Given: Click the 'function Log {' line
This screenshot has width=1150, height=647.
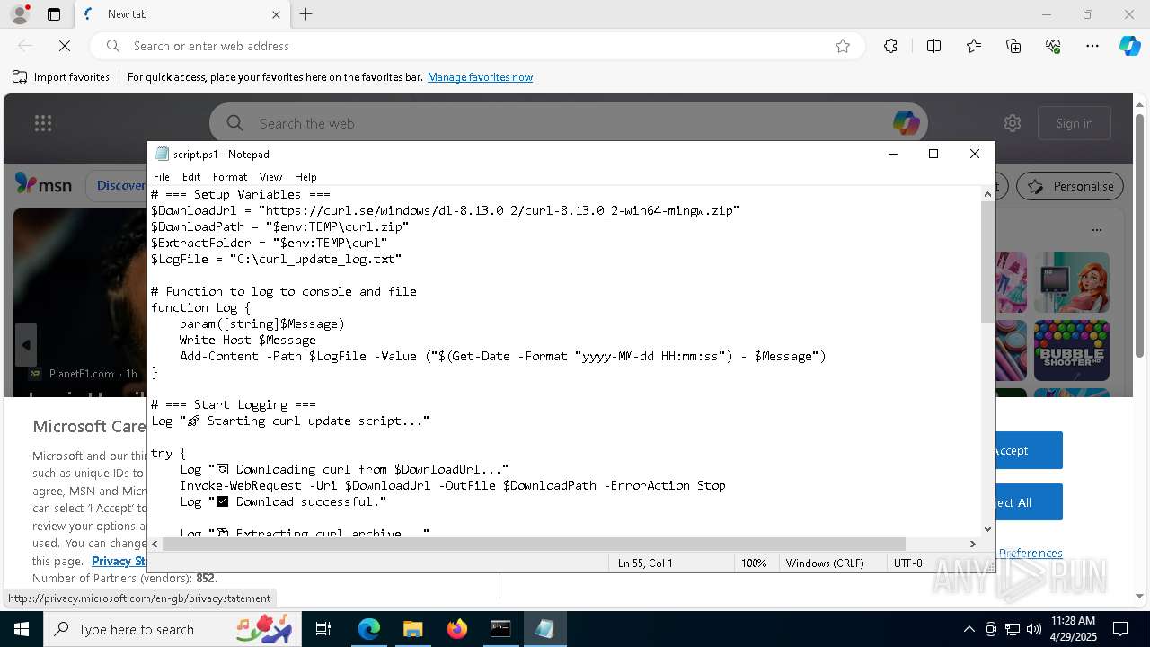Looking at the screenshot, I should [200, 307].
